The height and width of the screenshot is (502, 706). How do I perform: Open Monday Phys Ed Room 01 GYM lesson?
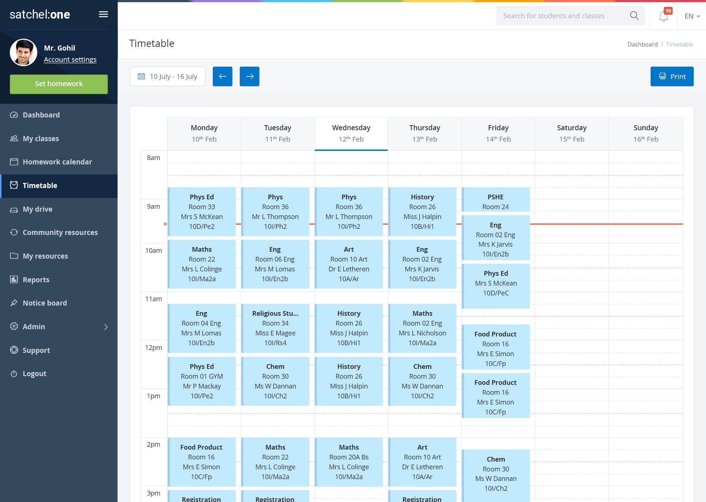pyautogui.click(x=202, y=381)
